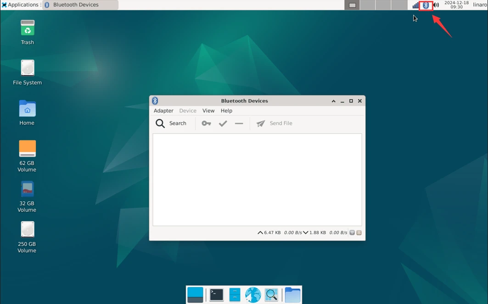
Task: Select the 32 GB Volume desktop icon
Action: pyautogui.click(x=27, y=196)
